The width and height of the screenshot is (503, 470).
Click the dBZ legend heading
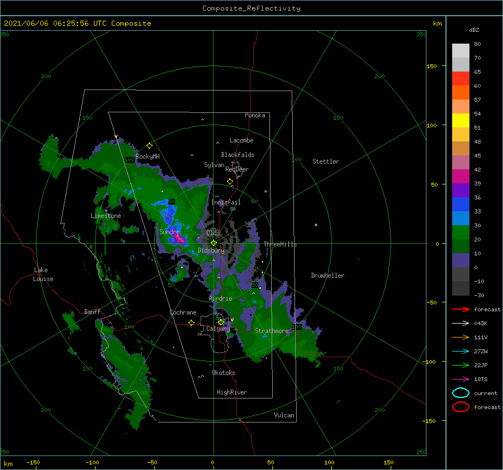click(474, 30)
